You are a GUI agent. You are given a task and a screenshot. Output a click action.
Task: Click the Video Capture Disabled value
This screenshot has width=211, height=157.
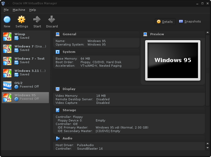coord(103,103)
